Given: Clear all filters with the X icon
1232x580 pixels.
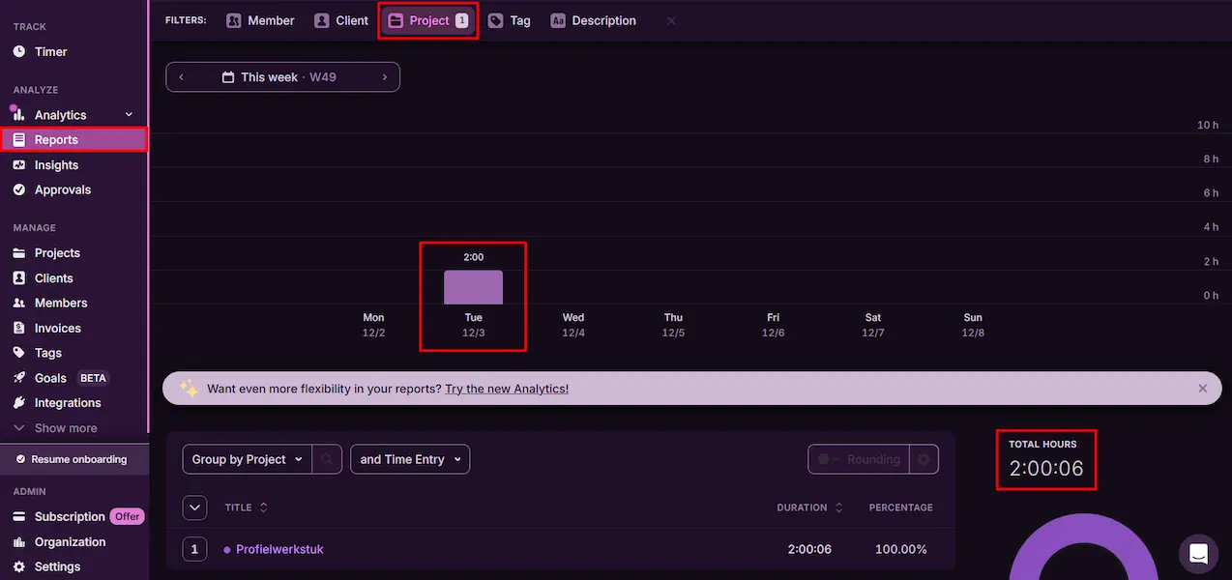Looking at the screenshot, I should pyautogui.click(x=671, y=20).
